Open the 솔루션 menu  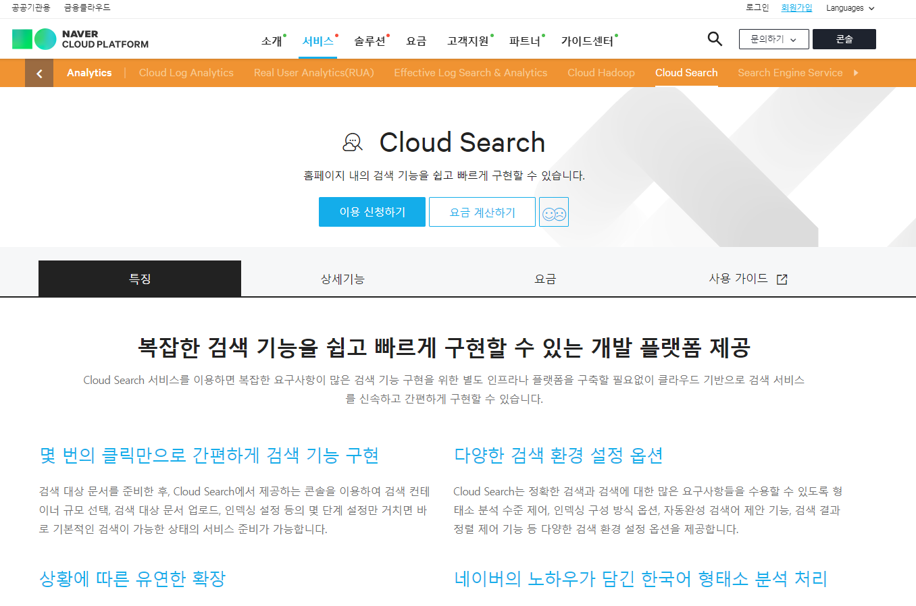point(370,41)
